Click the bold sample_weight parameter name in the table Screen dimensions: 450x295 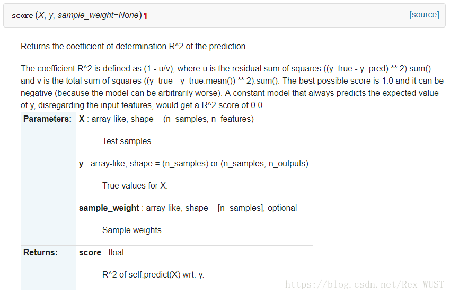[109, 208]
